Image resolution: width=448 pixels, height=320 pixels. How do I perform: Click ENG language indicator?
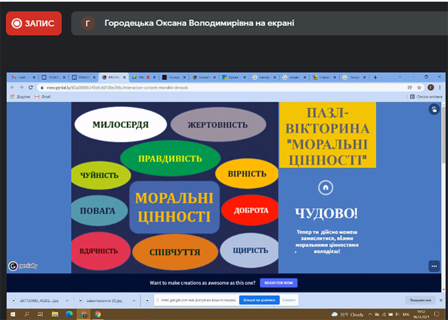[406, 315]
